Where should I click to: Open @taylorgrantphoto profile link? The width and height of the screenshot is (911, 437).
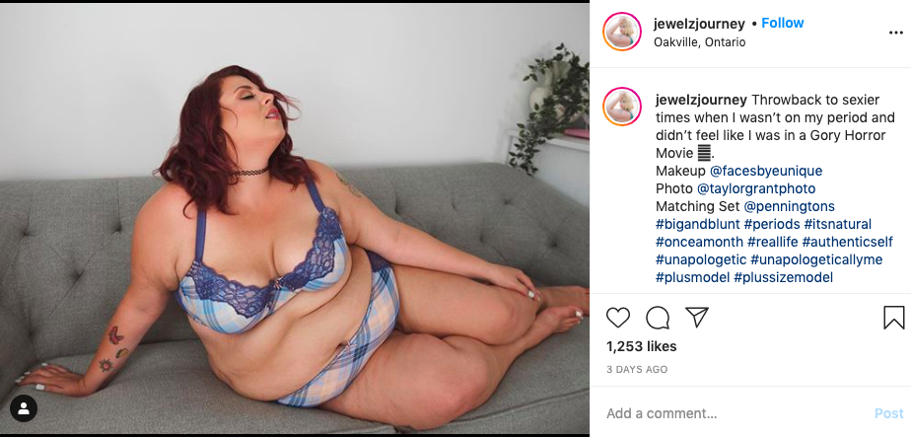(x=756, y=188)
